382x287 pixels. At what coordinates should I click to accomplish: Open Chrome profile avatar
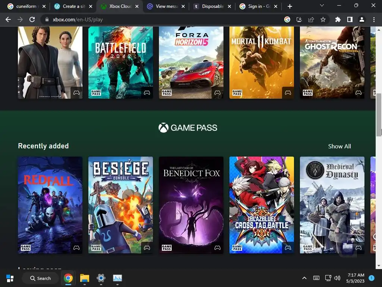[362, 19]
